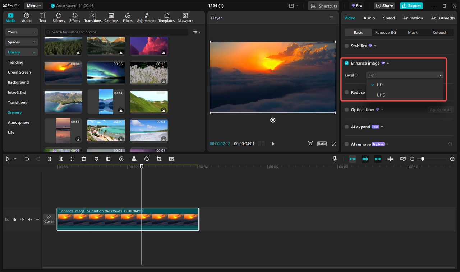Viewport: 460px width, 272px height.
Task: Click the Export button
Action: [411, 6]
